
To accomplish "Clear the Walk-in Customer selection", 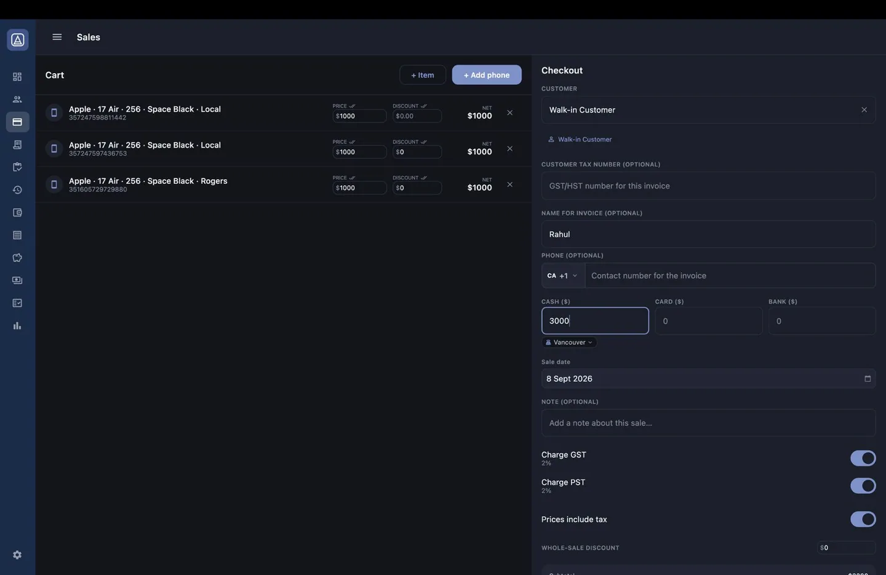I will tap(864, 110).
